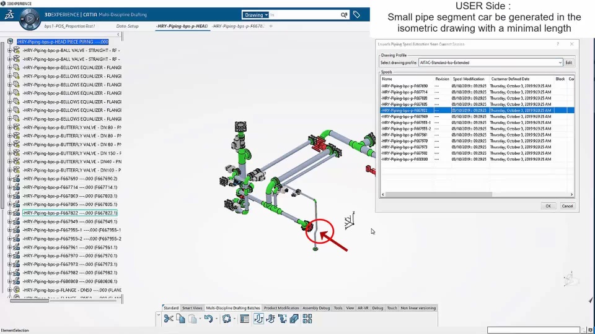Select tree item F667803 ---.000
This screenshot has height=334, width=595.
click(70, 196)
